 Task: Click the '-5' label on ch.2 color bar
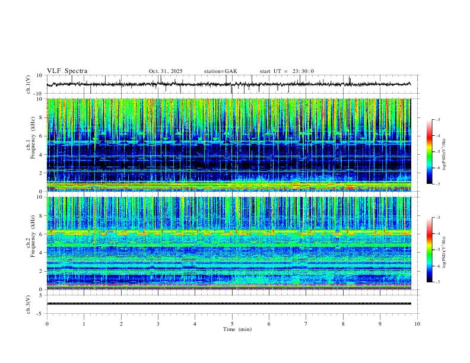tap(437, 250)
